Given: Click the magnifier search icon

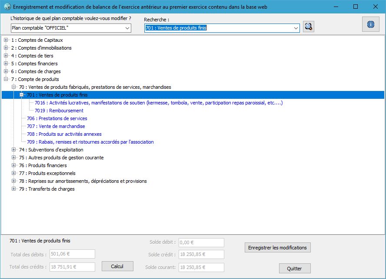Looking at the screenshot, I should [x=308, y=27].
